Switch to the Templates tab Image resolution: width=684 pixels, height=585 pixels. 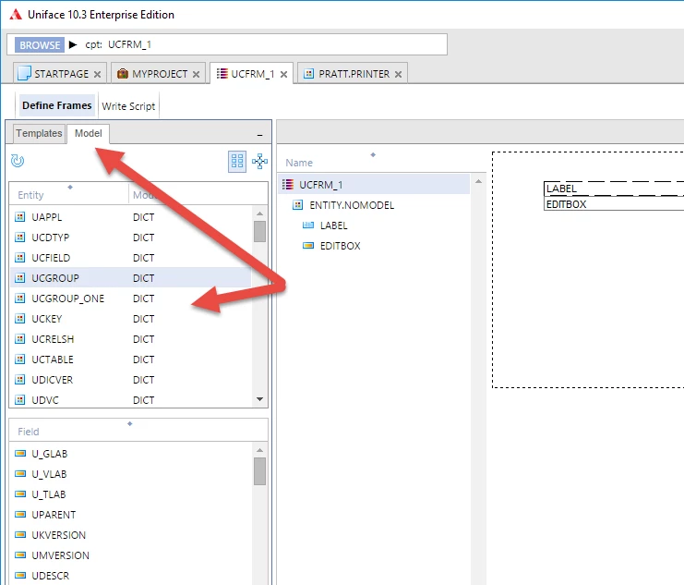pyautogui.click(x=39, y=133)
